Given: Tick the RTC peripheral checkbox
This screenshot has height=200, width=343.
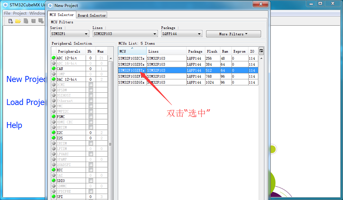Looking at the screenshot, I should click(91, 170).
